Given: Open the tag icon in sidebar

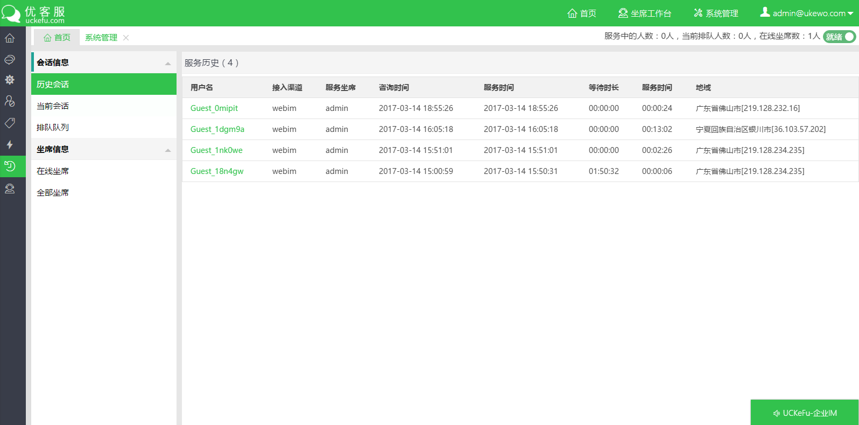Looking at the screenshot, I should pyautogui.click(x=10, y=123).
